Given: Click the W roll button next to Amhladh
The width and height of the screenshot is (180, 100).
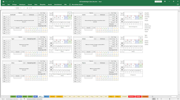Looking at the screenshot, I should pyautogui.click(x=51, y=14).
